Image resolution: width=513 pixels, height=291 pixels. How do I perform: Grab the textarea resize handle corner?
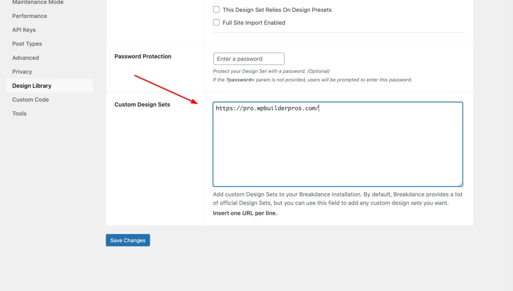coord(460,184)
